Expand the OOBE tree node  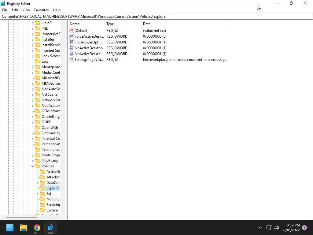(32, 122)
